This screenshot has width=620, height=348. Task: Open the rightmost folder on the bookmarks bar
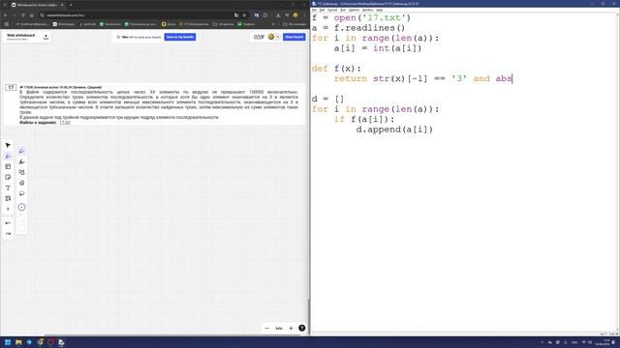click(x=294, y=24)
